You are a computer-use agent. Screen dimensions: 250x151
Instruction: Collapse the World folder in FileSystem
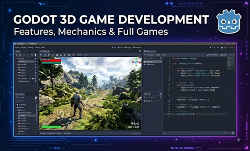(x=16, y=108)
